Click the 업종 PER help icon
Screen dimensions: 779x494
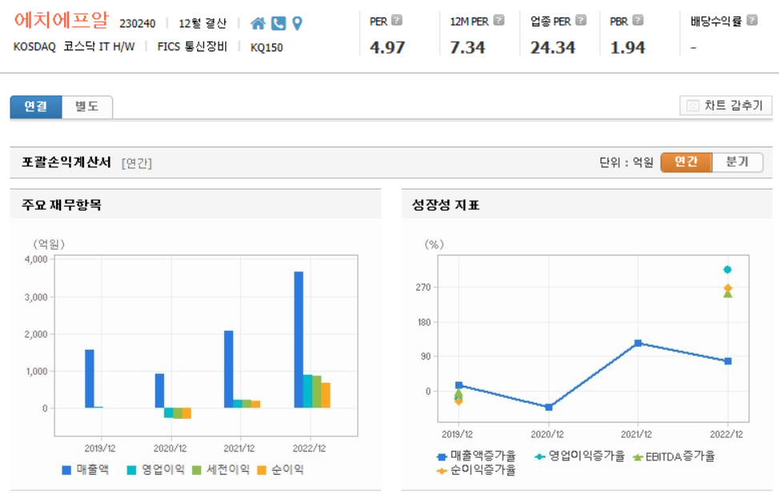tap(580, 18)
